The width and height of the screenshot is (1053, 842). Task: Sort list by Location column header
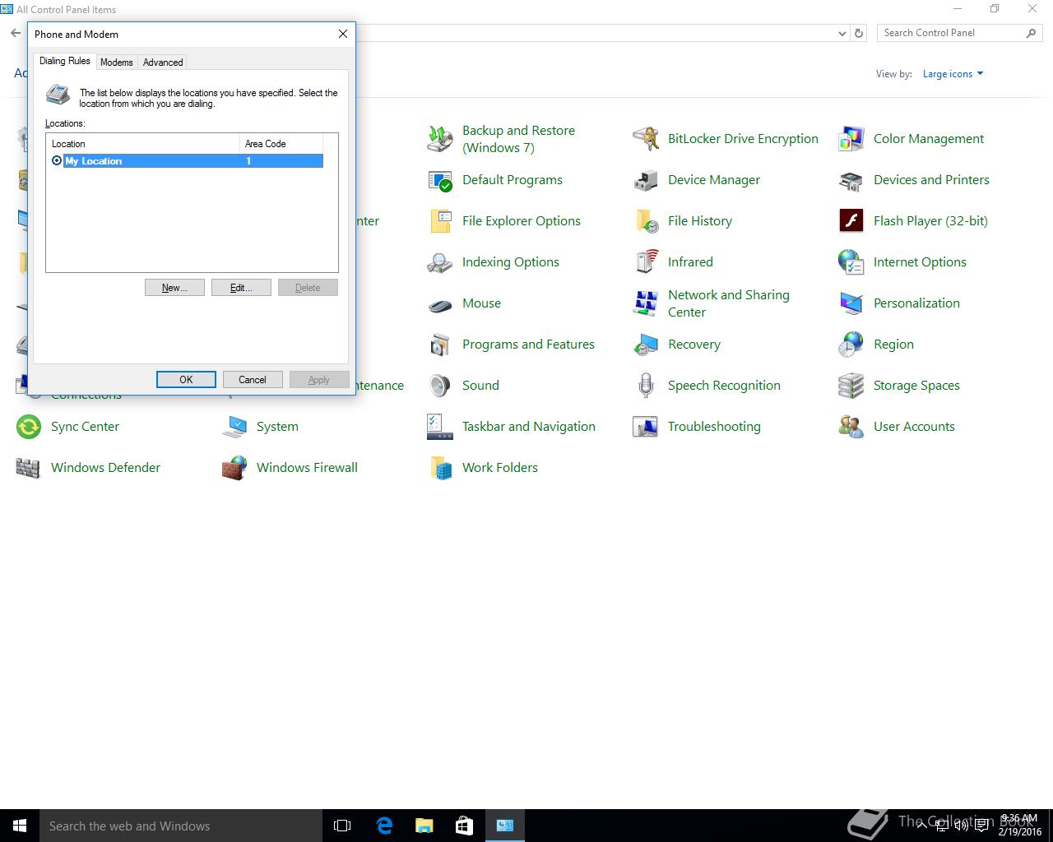(143, 143)
